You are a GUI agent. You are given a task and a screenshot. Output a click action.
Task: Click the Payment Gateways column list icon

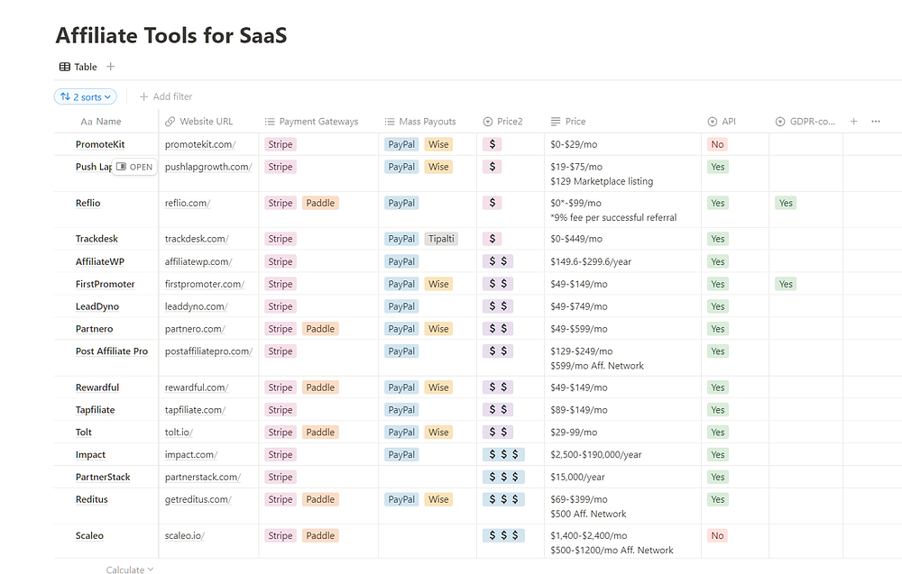(x=270, y=122)
